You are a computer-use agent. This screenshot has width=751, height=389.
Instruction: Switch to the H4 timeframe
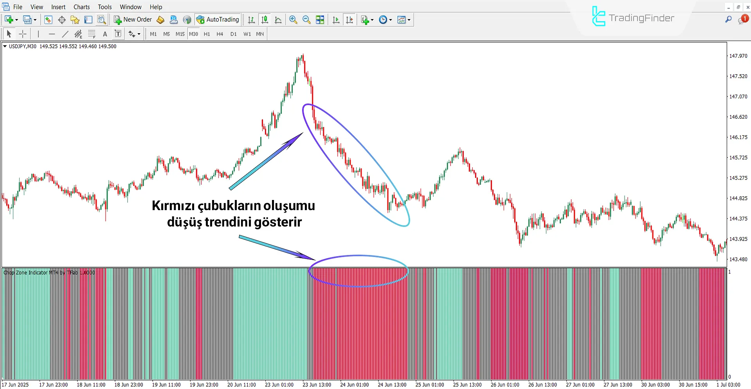(220, 34)
